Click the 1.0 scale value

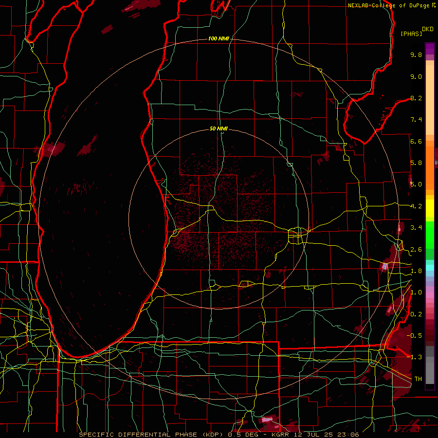pyautogui.click(x=416, y=292)
